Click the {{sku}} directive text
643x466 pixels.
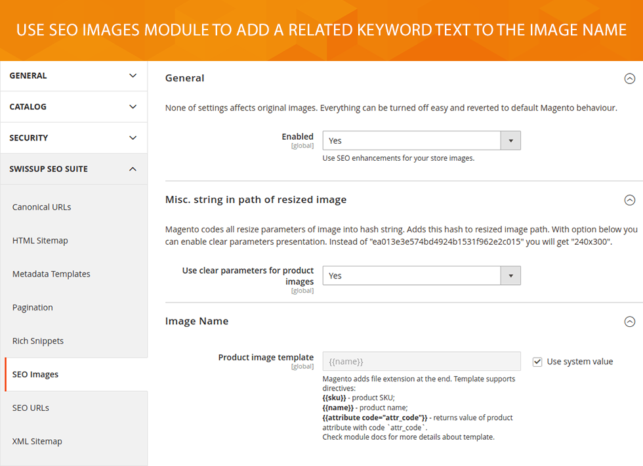tap(334, 398)
